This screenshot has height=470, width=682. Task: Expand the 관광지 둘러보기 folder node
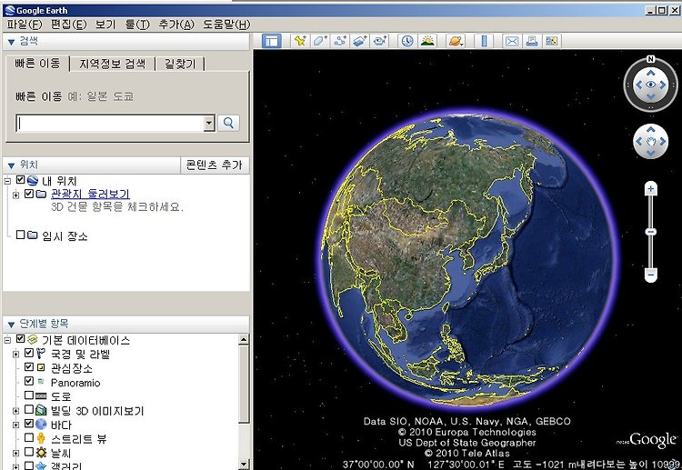(x=16, y=195)
